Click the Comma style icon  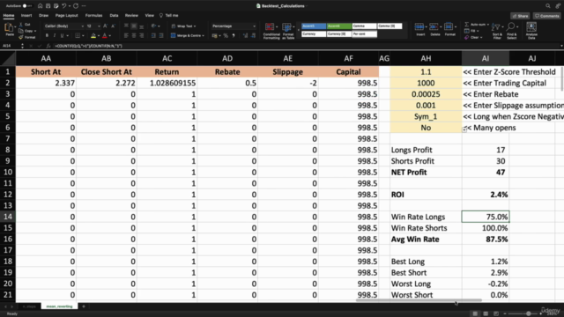[x=234, y=35]
